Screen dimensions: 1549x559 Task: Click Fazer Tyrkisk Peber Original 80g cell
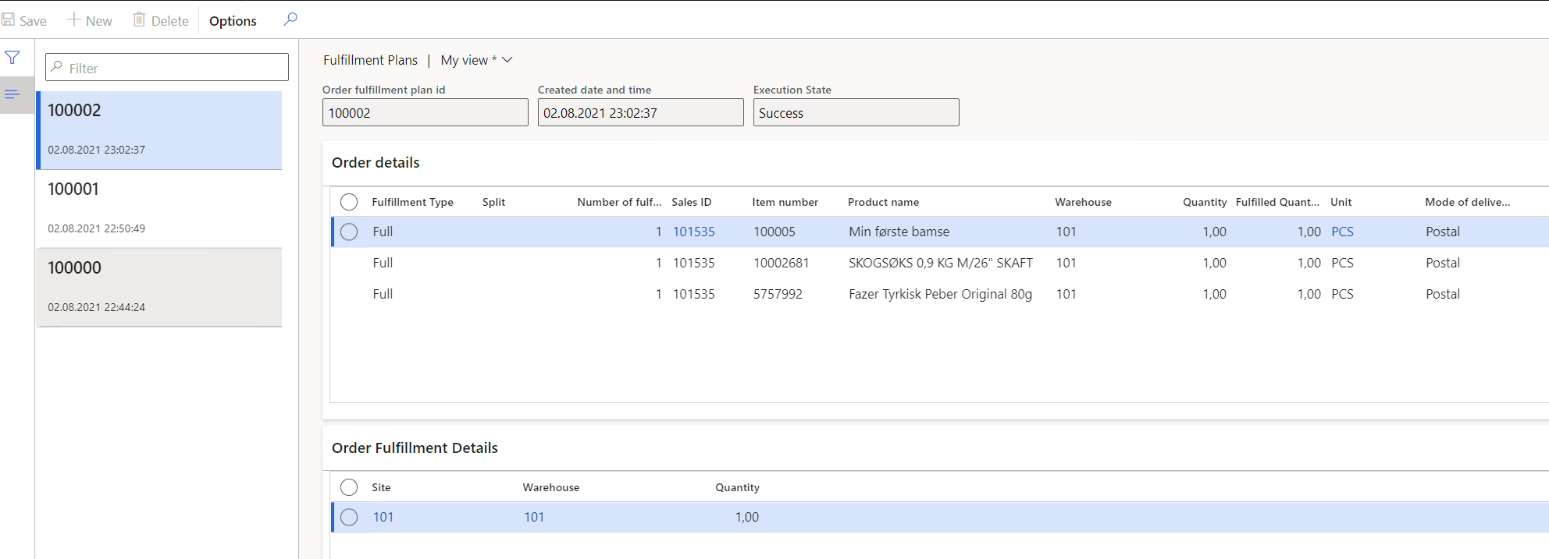(940, 294)
